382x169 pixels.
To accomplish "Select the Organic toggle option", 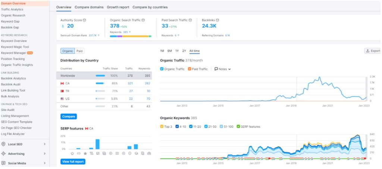I will (x=68, y=51).
